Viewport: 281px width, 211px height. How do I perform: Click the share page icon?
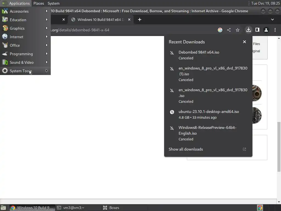229,30
